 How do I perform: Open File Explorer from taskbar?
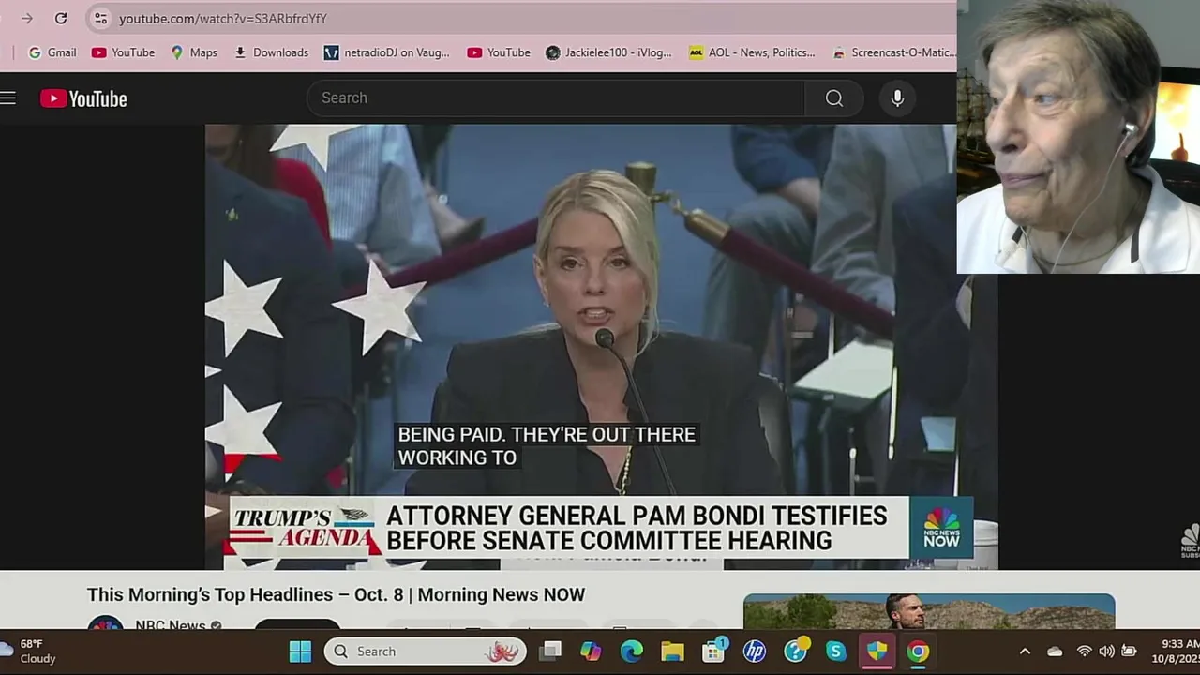point(672,651)
